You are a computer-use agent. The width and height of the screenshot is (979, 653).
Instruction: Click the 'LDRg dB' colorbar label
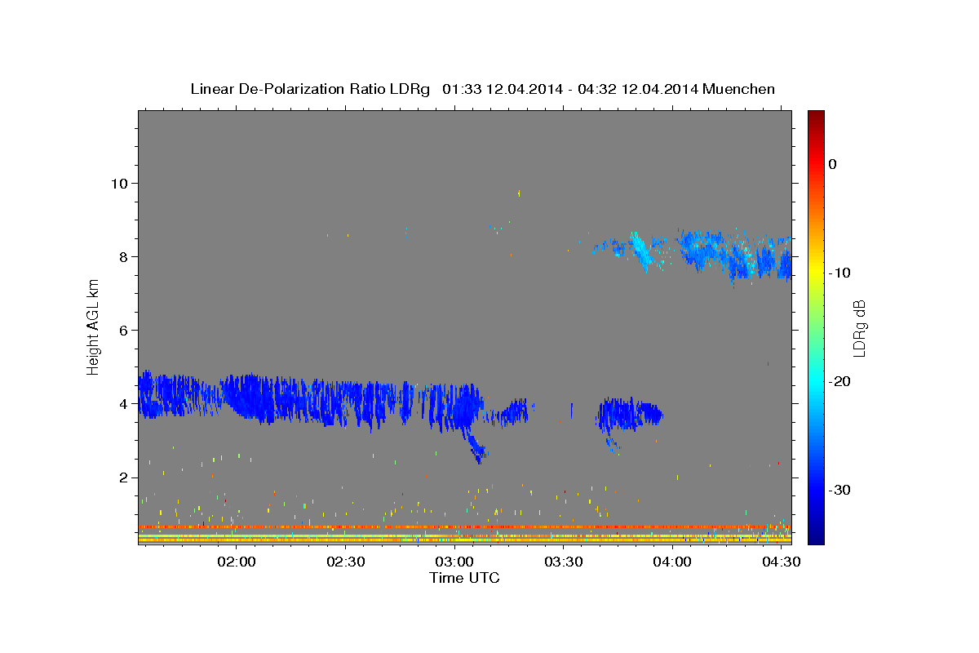coord(859,328)
